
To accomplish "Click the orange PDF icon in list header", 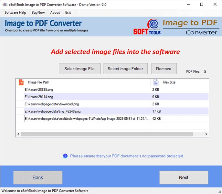I will point(21,82).
